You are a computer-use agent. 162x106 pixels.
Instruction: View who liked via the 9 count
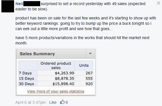[x=67, y=102]
